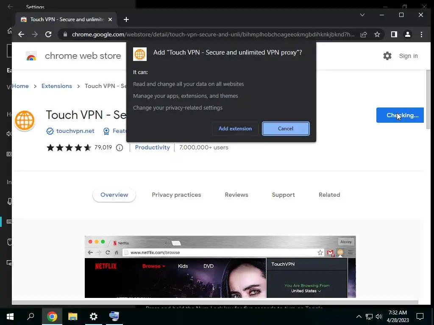Share this page icon in address bar

click(x=363, y=34)
